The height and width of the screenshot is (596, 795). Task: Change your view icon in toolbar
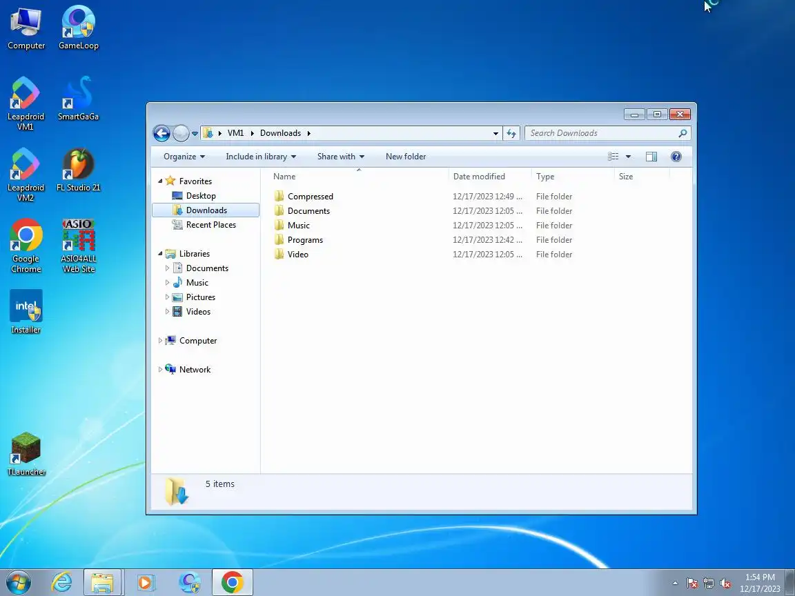613,157
